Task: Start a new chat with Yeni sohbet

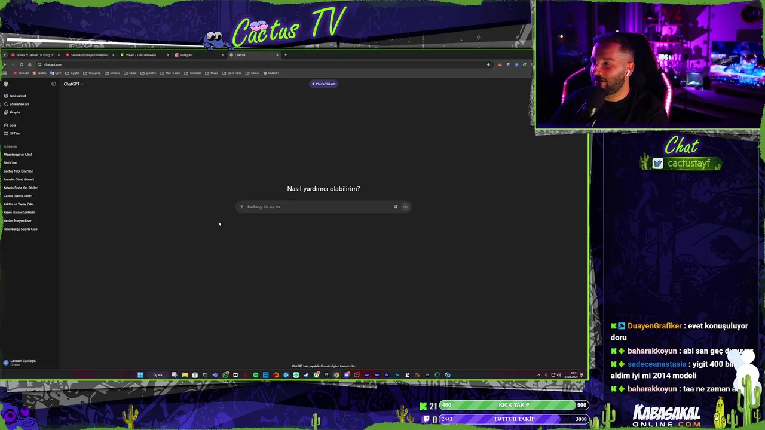Action: (x=16, y=96)
